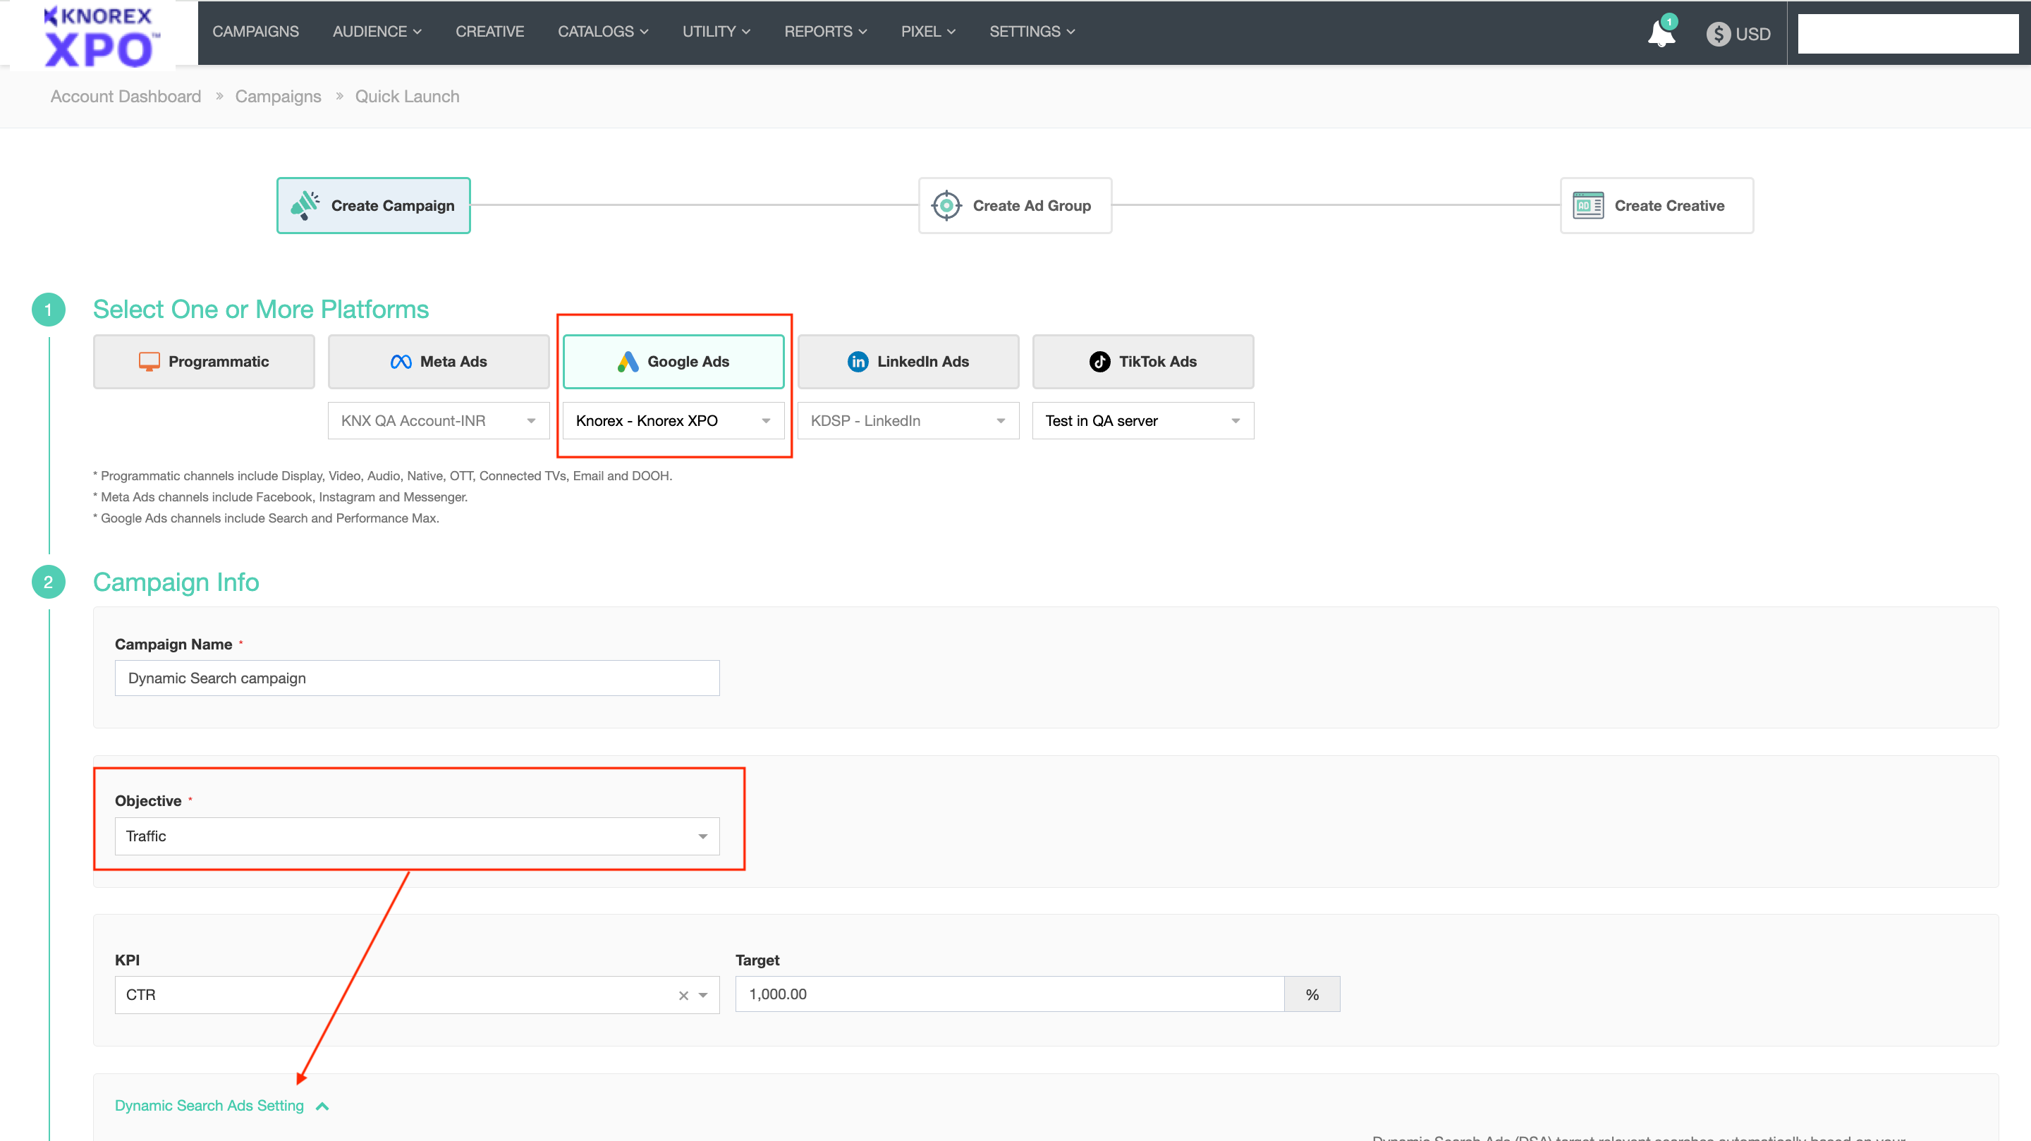Image resolution: width=2031 pixels, height=1141 pixels.
Task: Click the Create Campaign megaphone icon
Action: pyautogui.click(x=305, y=205)
